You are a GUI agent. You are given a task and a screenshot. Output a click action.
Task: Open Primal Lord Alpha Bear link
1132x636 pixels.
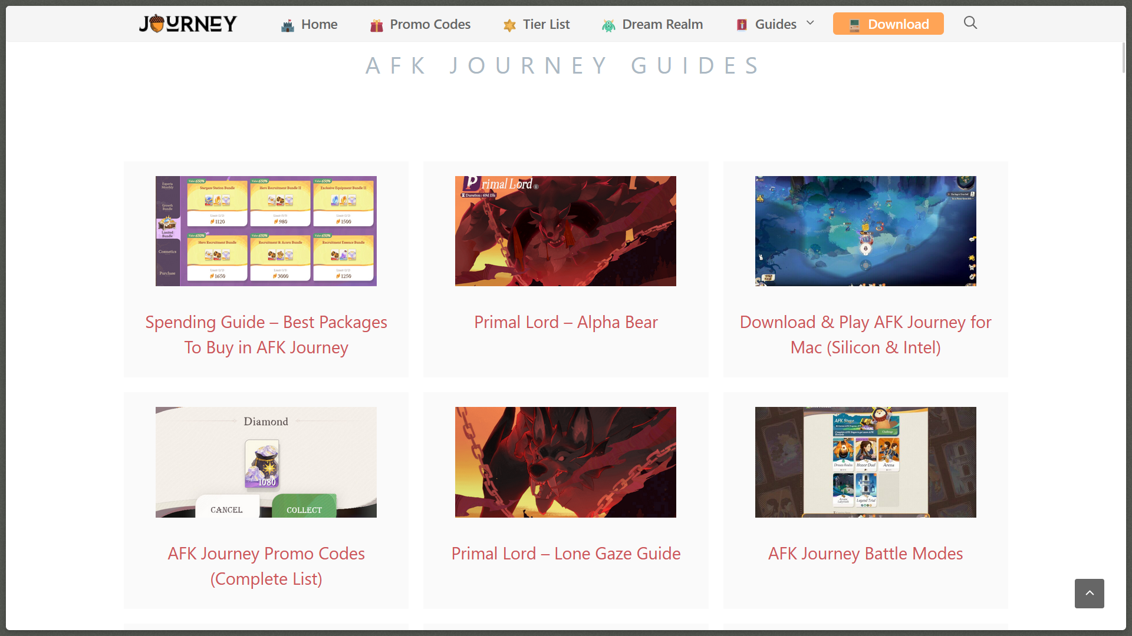(566, 322)
